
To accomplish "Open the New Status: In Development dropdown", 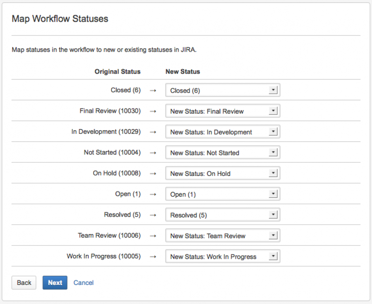I will (223, 132).
